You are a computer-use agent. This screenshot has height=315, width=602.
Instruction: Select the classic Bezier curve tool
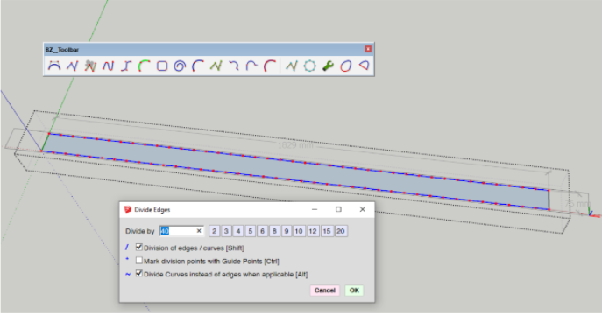(x=54, y=66)
